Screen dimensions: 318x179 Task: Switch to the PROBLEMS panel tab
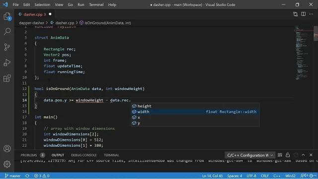pos(29,155)
